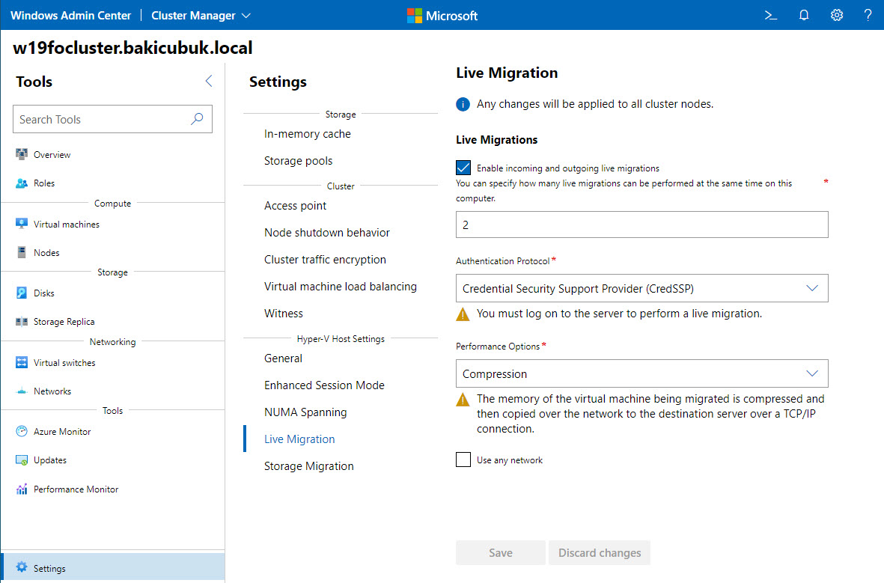884x583 pixels.
Task: Select Cluster traffic encryption settings
Action: 326,260
